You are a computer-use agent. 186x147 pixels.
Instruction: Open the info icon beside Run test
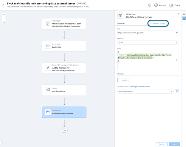coord(150,5)
